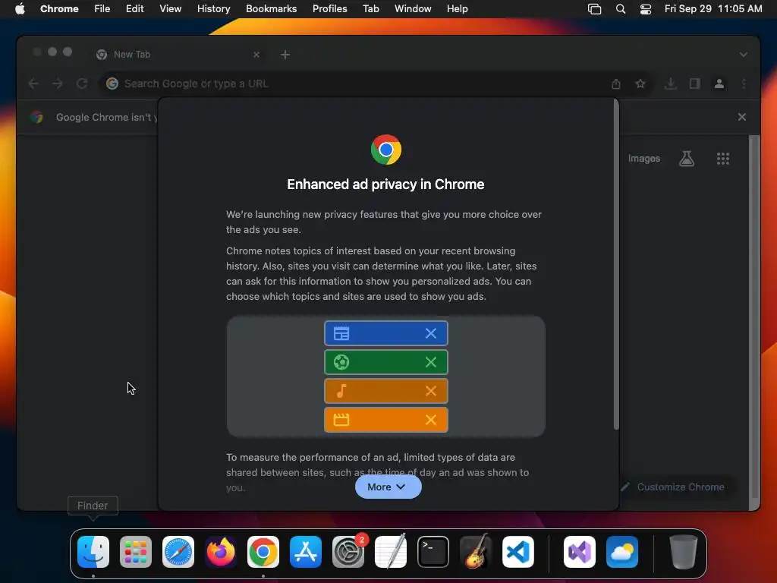Screen dimensions: 777x583
Task: Open the Tab menu in menu bar
Action: (370, 8)
